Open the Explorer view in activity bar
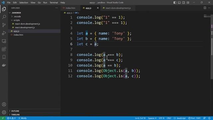This screenshot has height=120, width=213. (x=4, y=9)
